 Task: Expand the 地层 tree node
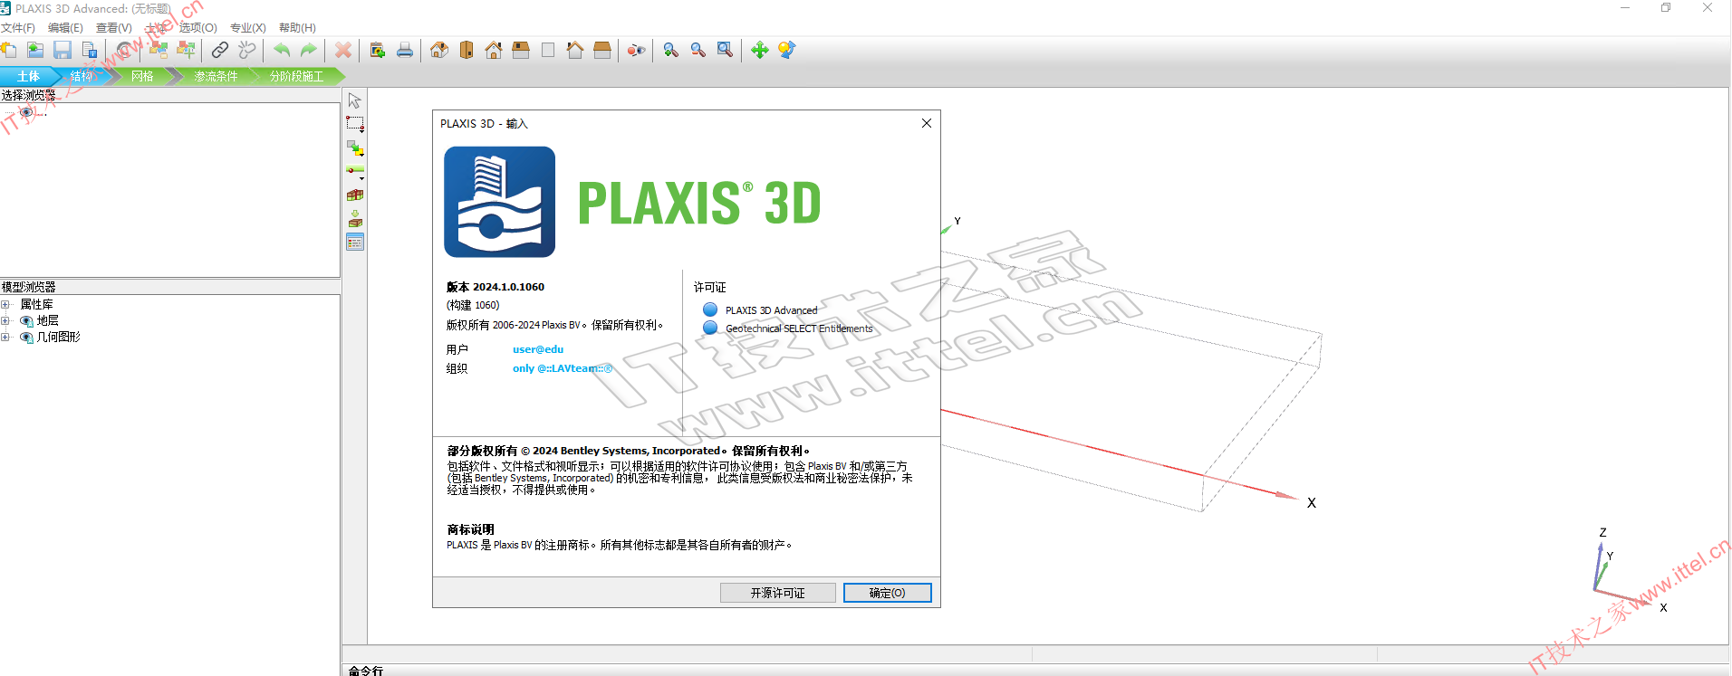(x=5, y=321)
